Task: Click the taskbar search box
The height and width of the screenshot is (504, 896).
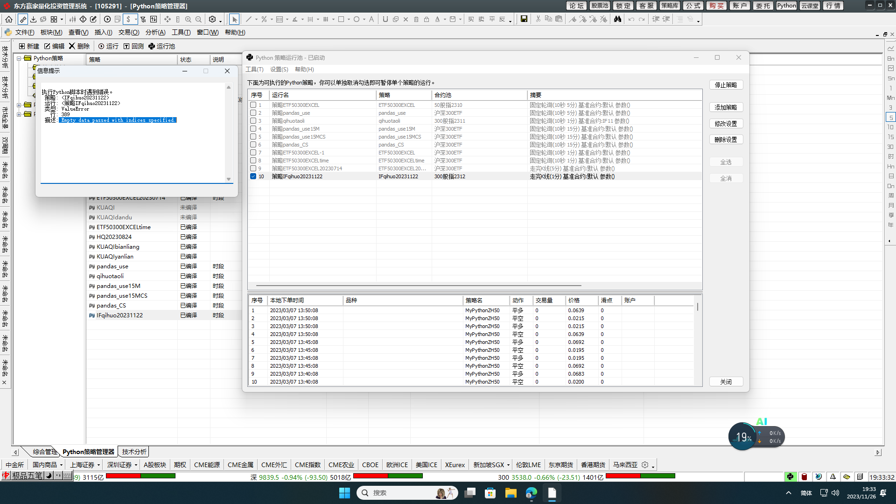Action: click(407, 493)
